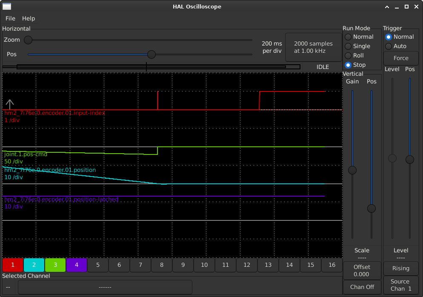Image resolution: width=423 pixels, height=297 pixels.
Task: Select red channel 1 button
Action: [x=13, y=265]
